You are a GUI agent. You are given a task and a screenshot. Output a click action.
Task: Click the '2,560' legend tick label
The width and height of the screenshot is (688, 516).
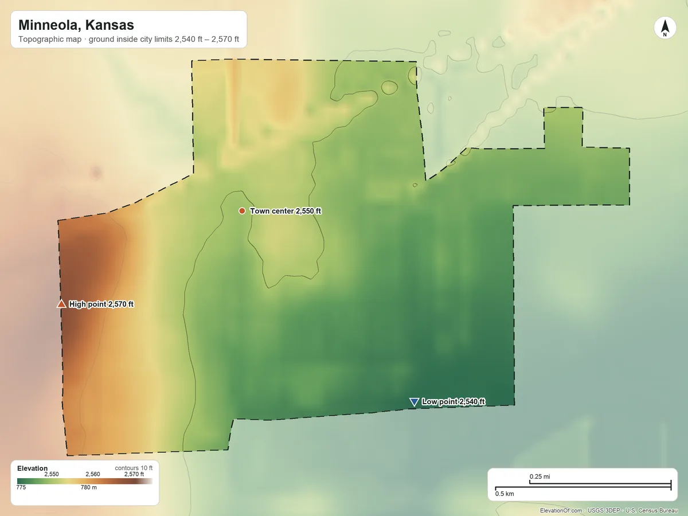pos(92,474)
